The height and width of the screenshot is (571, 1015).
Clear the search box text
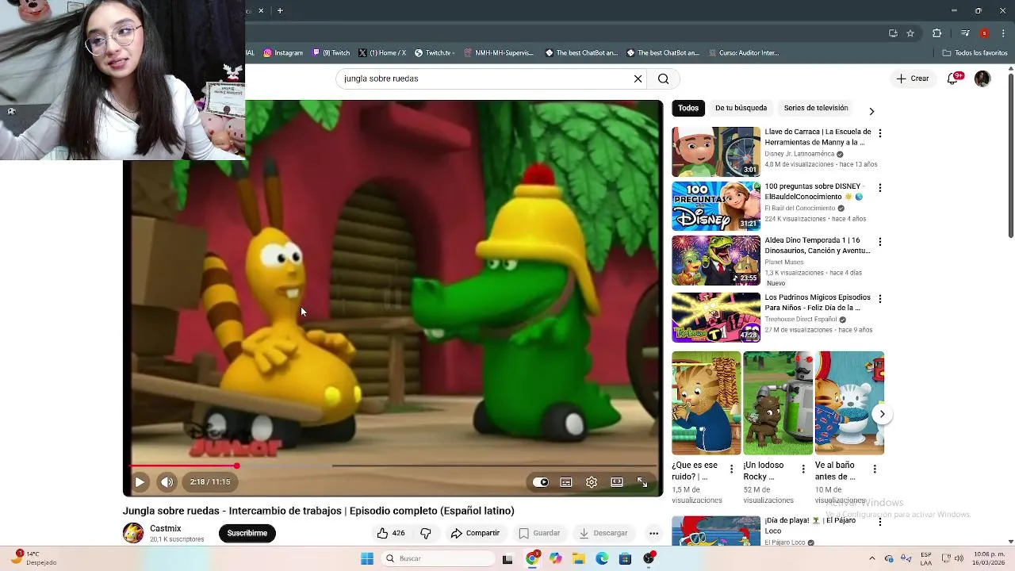pyautogui.click(x=638, y=79)
